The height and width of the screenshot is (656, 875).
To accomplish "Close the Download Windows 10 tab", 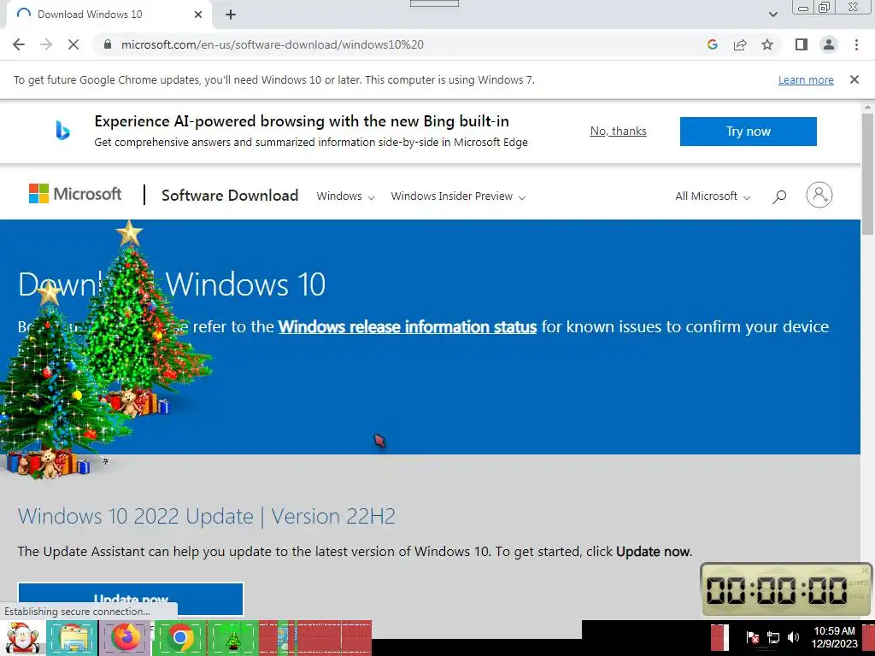I will click(198, 15).
